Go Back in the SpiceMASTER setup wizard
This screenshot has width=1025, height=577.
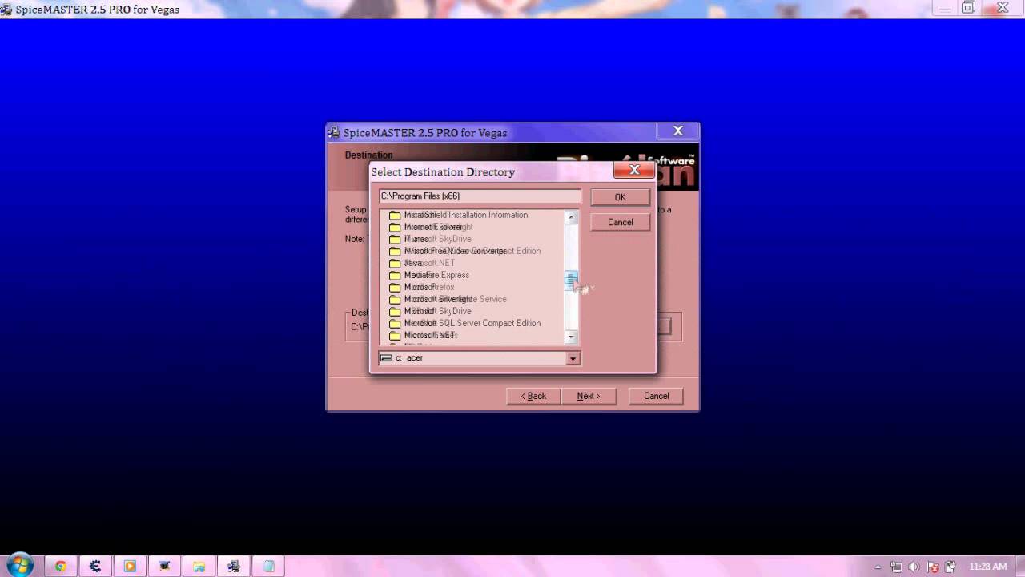click(x=533, y=396)
